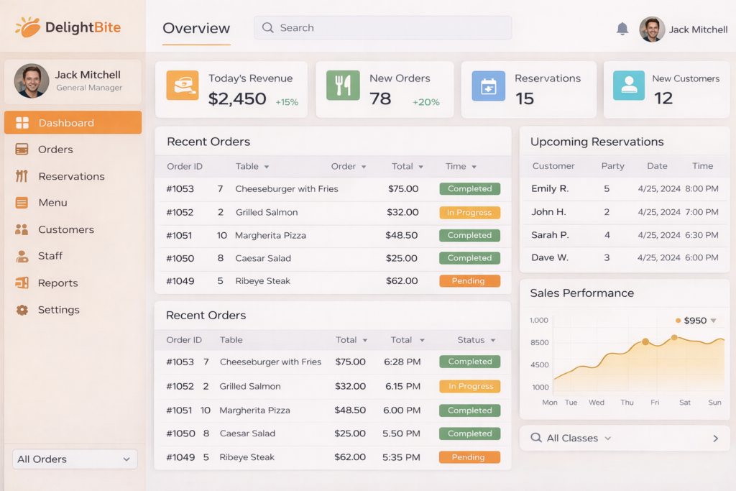The width and height of the screenshot is (736, 491).
Task: Open the All Orders dropdown
Action: click(x=75, y=459)
